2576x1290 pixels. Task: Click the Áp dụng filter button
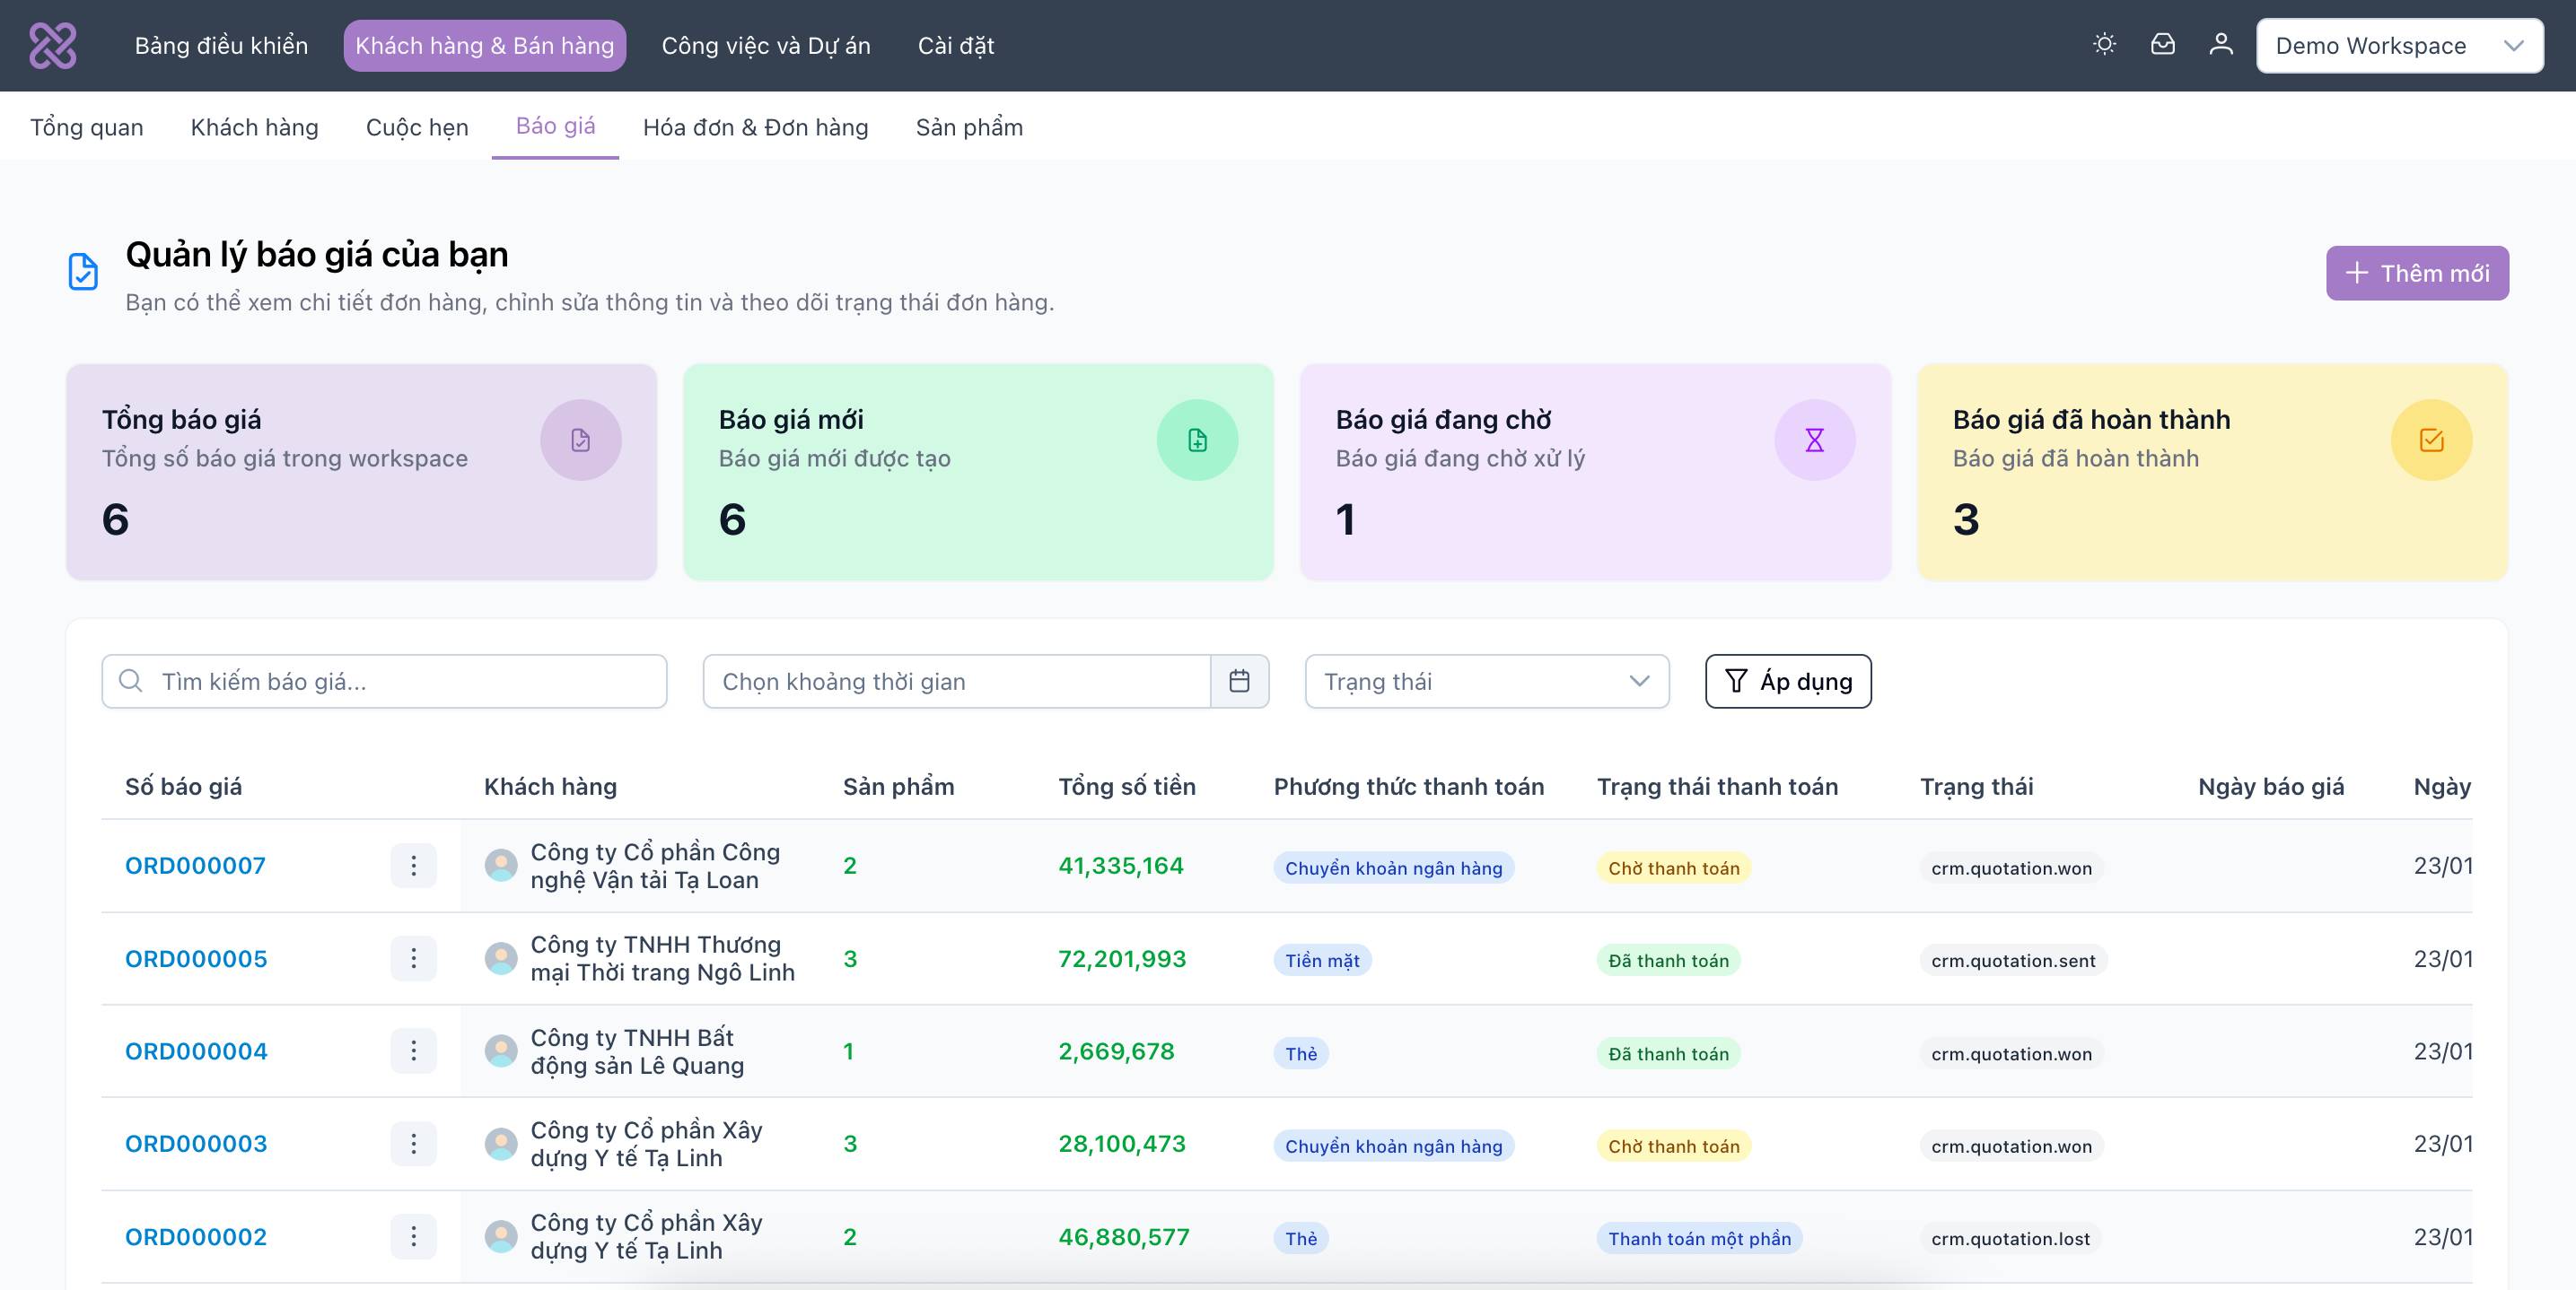point(1787,682)
